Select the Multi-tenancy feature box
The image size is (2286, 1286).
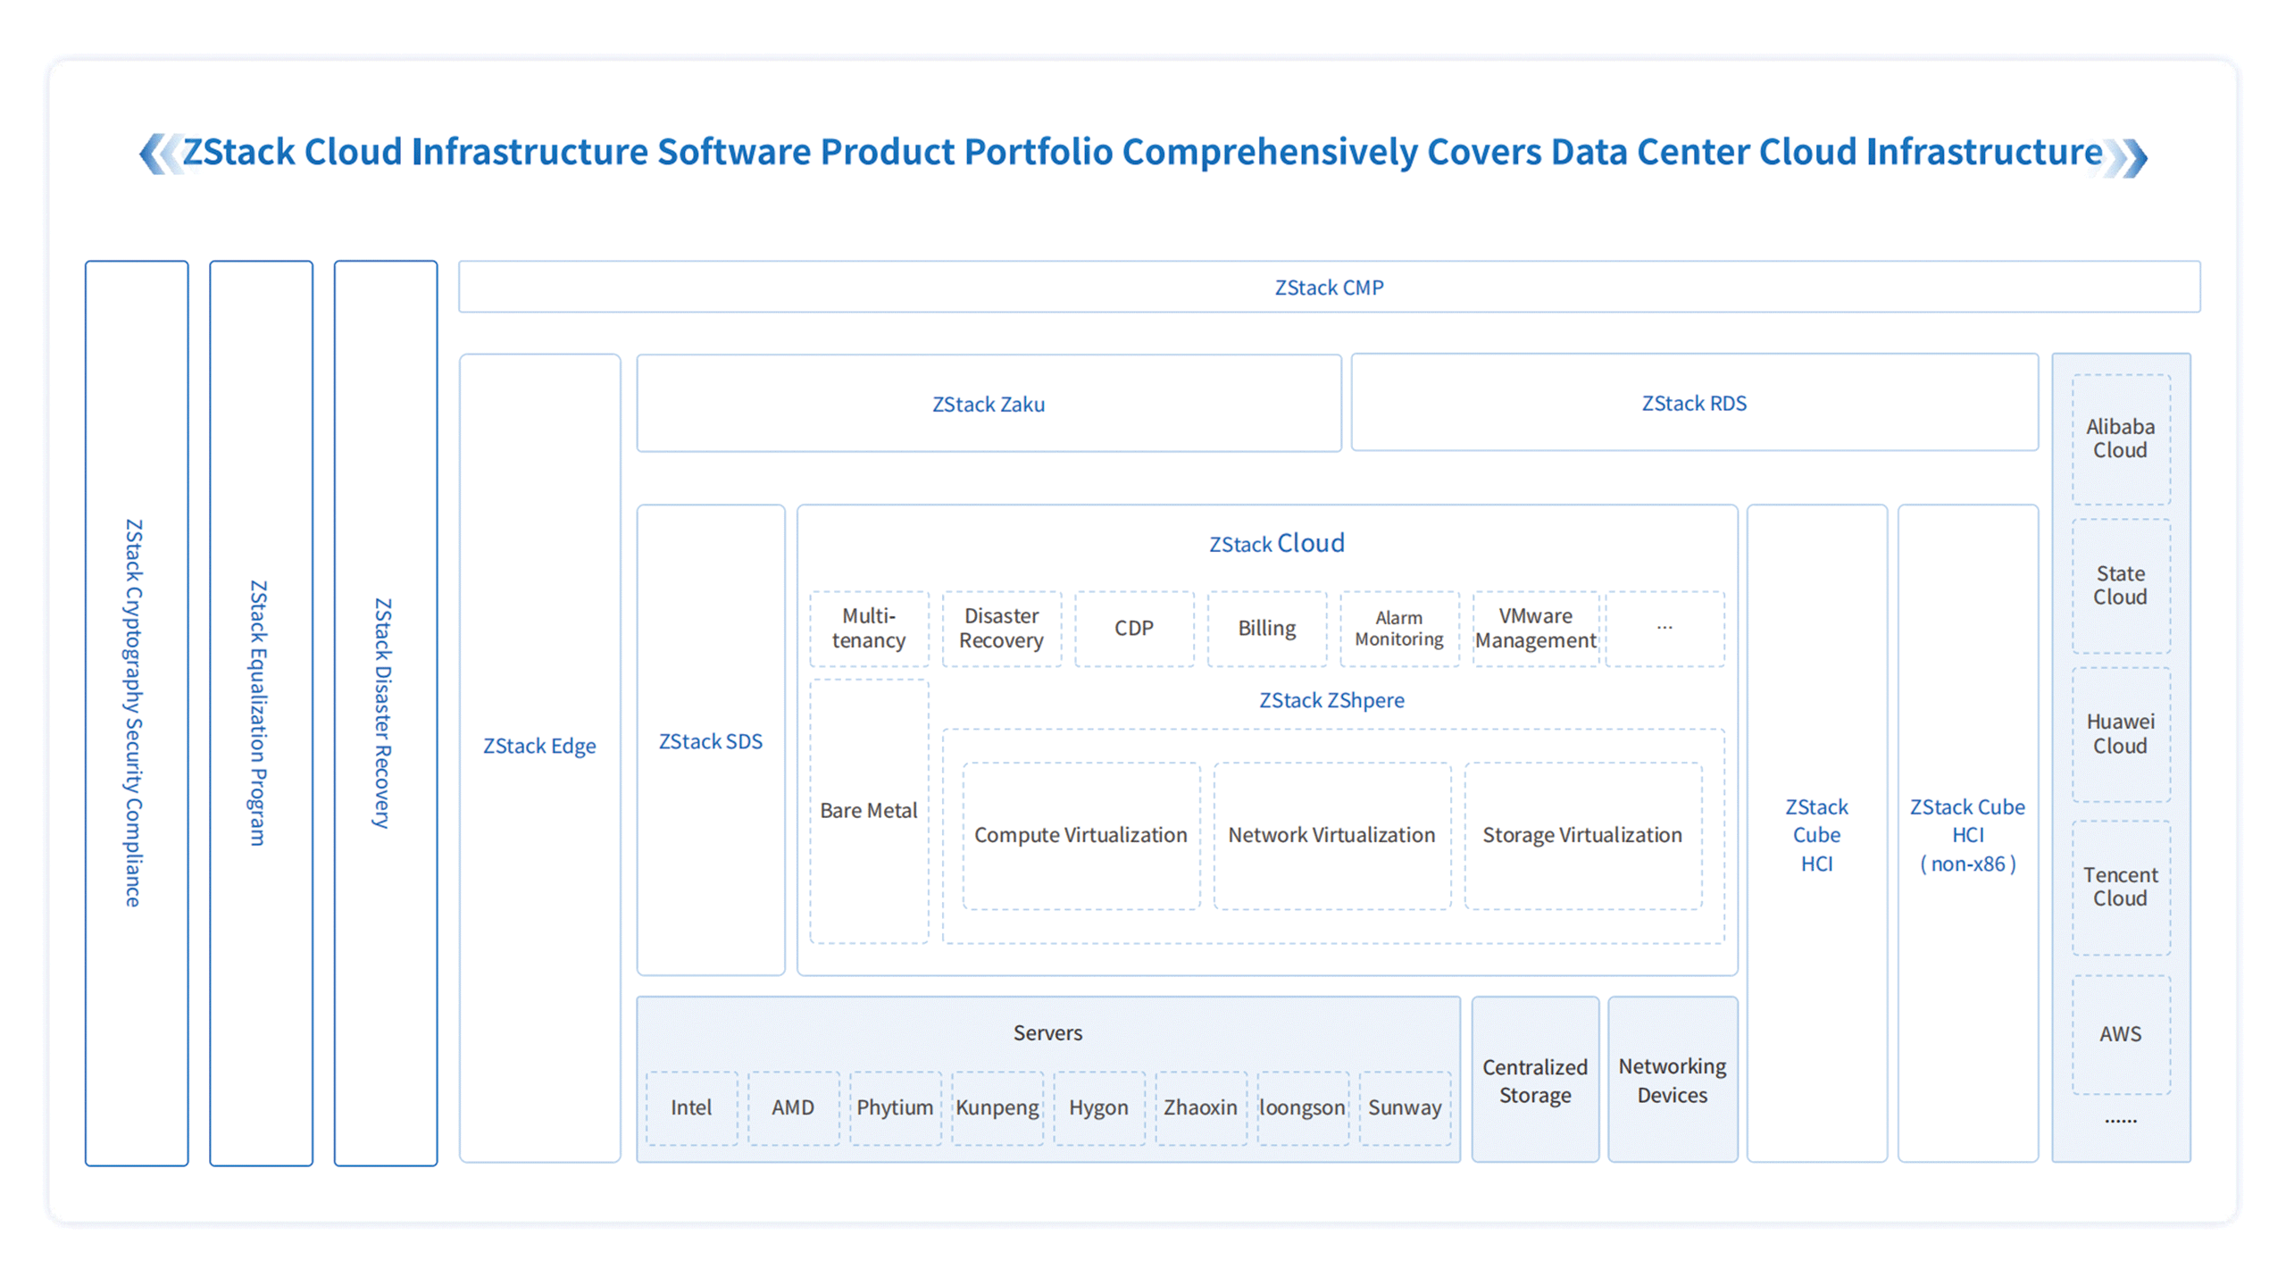click(869, 628)
